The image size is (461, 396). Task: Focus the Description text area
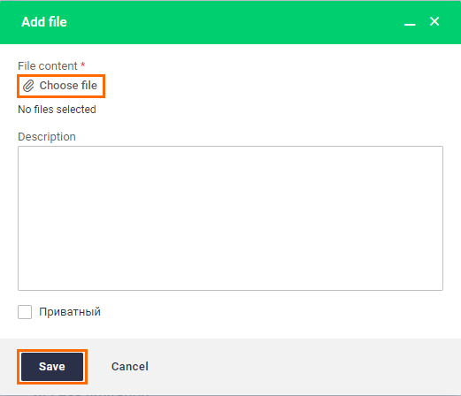click(x=230, y=218)
